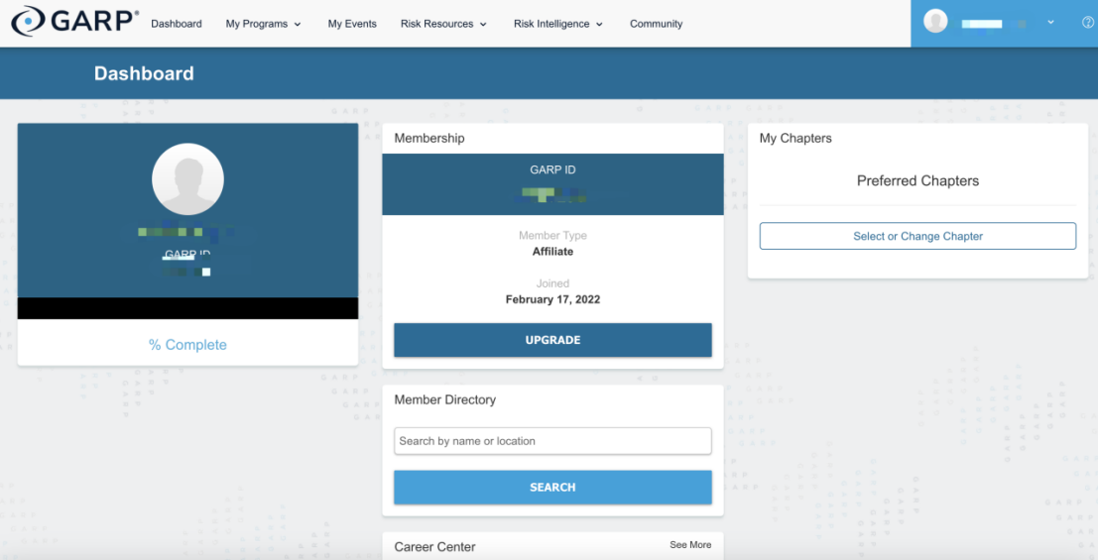Expand the Risk Intelligence menu
The height and width of the screenshot is (560, 1099).
(x=558, y=24)
